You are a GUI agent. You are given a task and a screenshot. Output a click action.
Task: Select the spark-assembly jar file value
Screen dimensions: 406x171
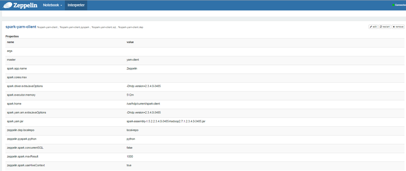[x=166, y=121]
